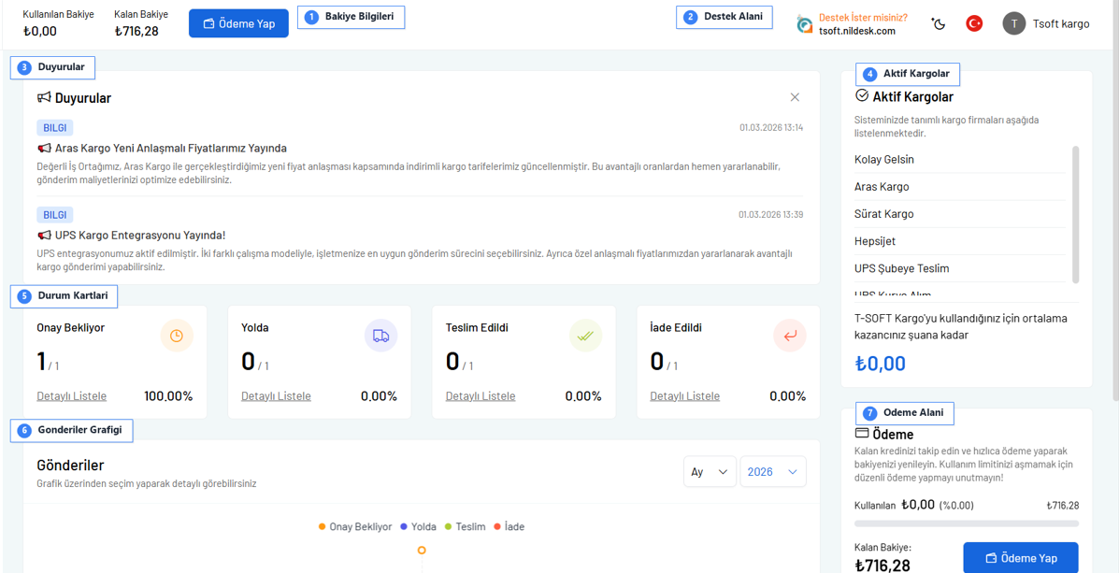Viewport: 1119px width, 573px height.
Task: Click the İade Edildi return arrow icon
Action: [790, 336]
